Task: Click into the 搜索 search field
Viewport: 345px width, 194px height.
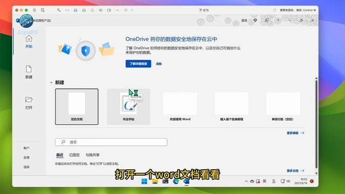Action: [111, 142]
